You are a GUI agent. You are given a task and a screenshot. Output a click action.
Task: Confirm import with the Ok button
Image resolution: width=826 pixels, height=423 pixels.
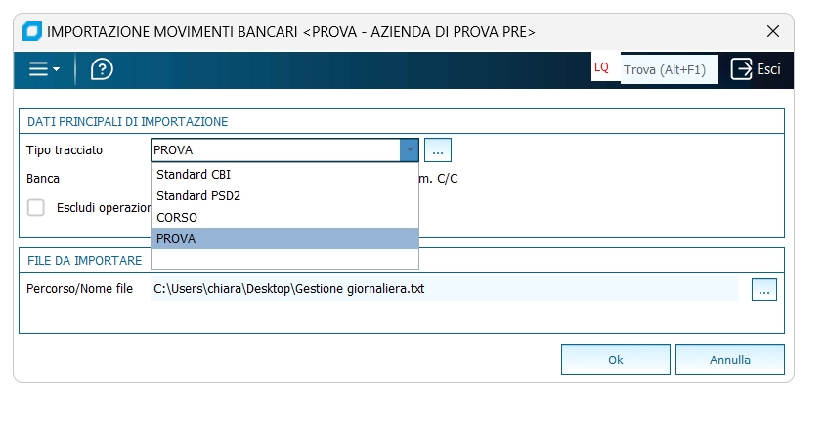(x=615, y=360)
